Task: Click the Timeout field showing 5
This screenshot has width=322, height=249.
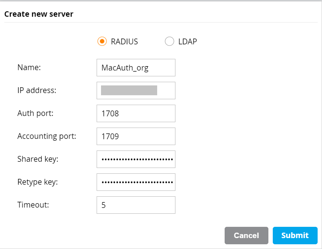Action: [136, 205]
